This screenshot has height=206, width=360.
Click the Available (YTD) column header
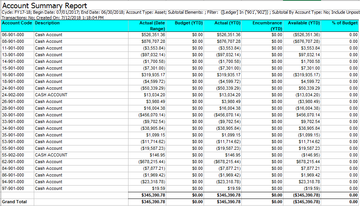pos(304,23)
